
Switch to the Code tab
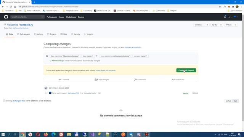coord(10,34)
